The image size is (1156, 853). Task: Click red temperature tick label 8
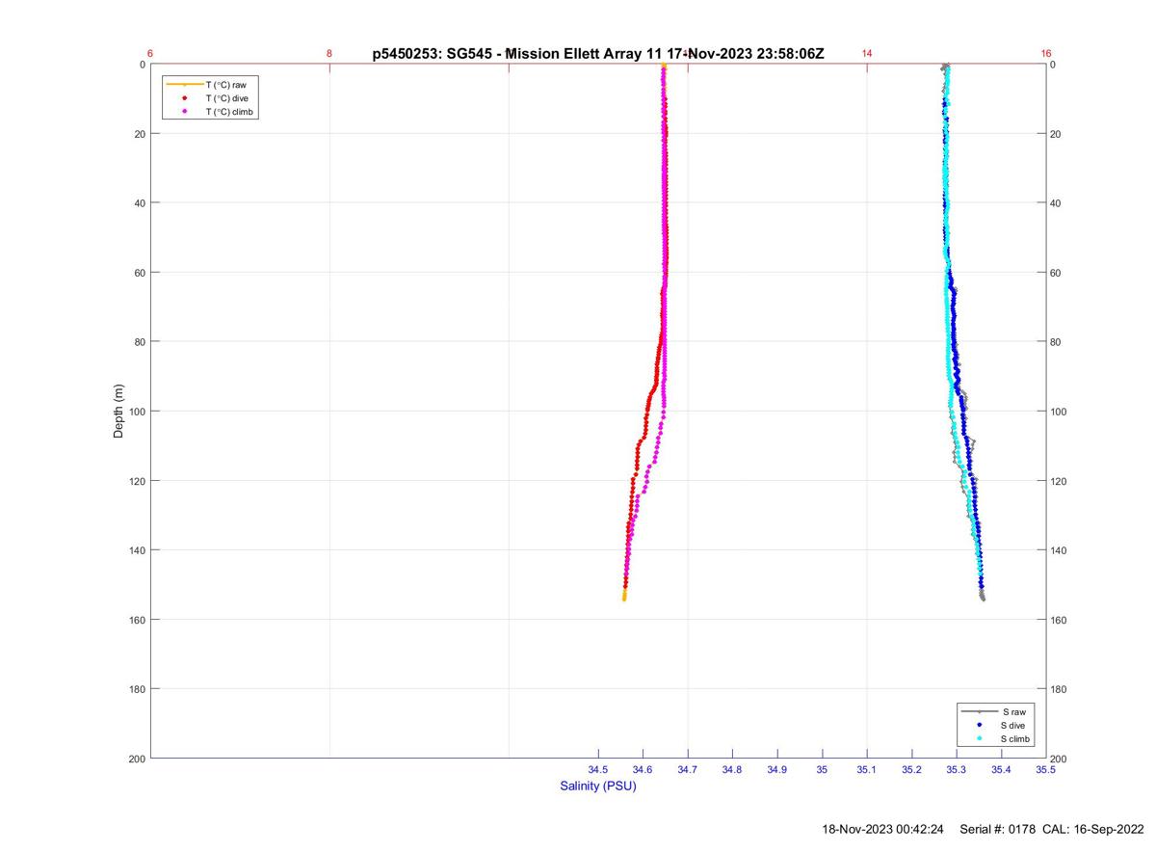[329, 54]
